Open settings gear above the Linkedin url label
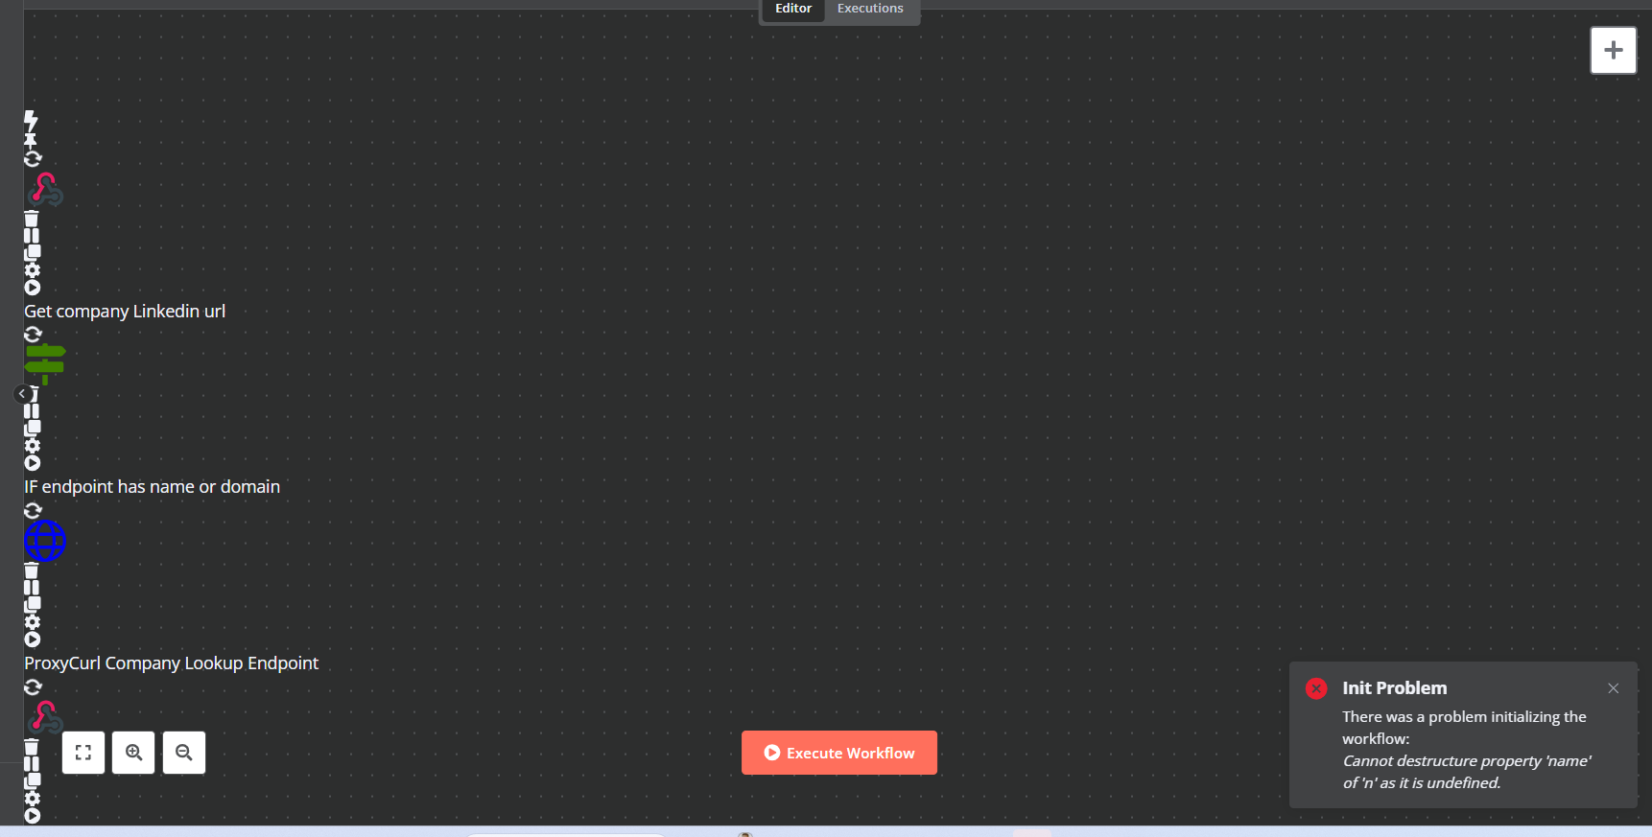 [x=33, y=270]
